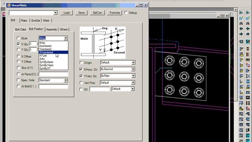Tick the At Bolt(0,1..) checkbox

tap(19, 86)
